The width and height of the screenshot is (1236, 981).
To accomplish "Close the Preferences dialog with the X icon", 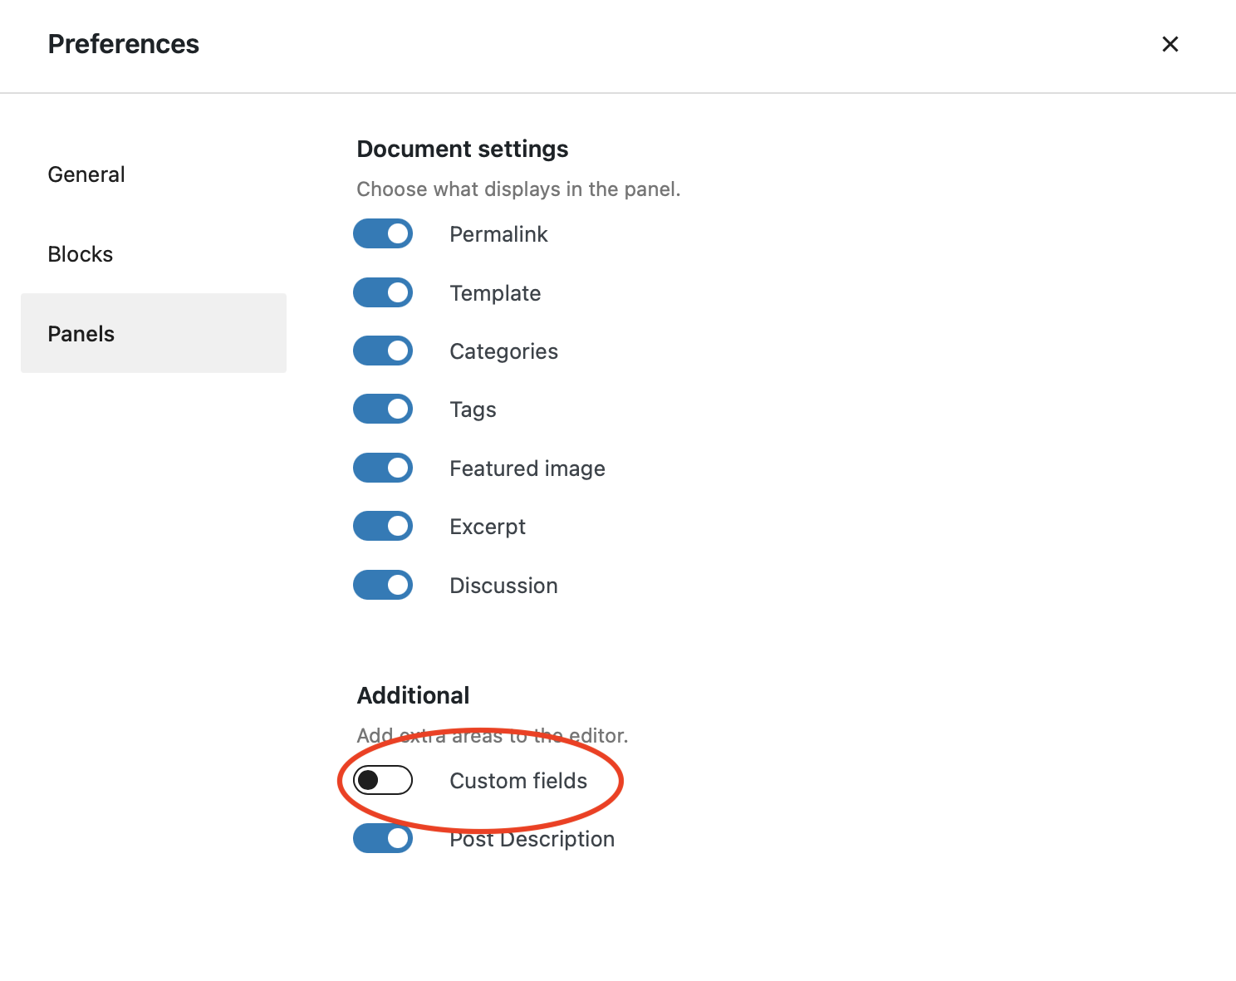I will click(x=1170, y=44).
